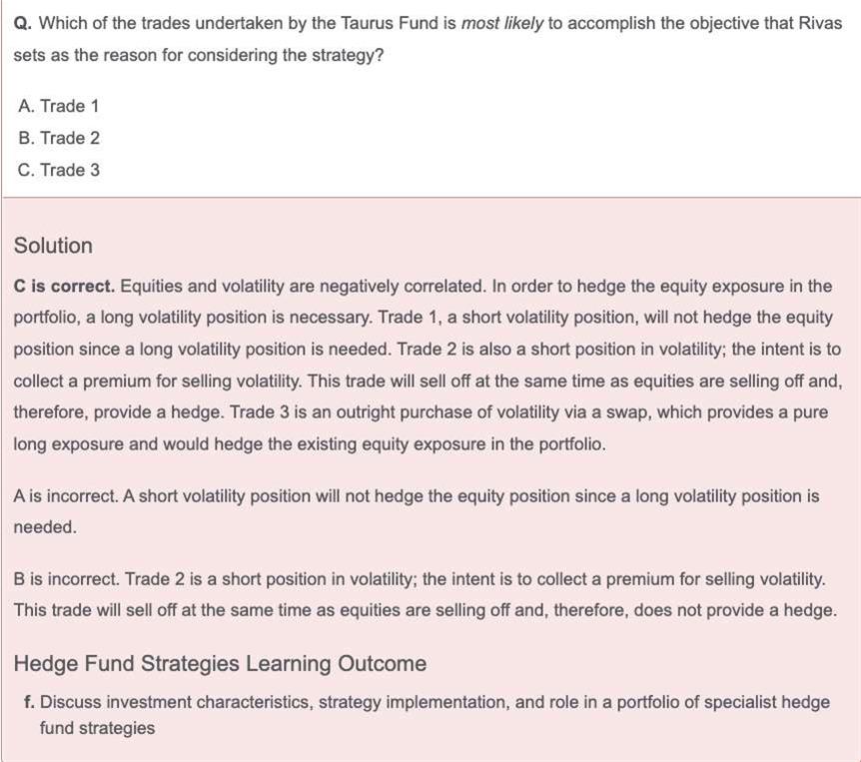Click the bold 'f.' learning outcome marker
861x762 pixels.
29,702
